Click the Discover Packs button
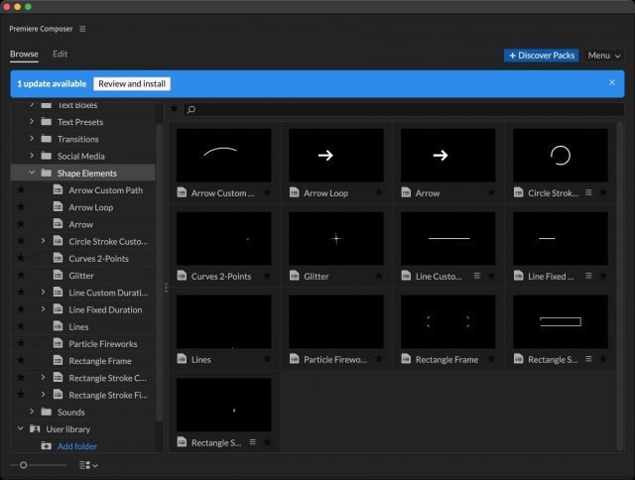Image resolution: width=635 pixels, height=480 pixels. (541, 56)
